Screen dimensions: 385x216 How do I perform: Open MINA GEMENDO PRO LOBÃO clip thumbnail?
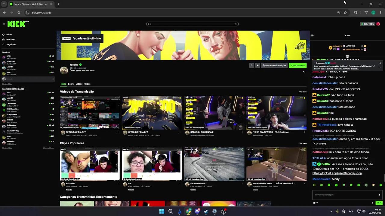[x=276, y=164]
